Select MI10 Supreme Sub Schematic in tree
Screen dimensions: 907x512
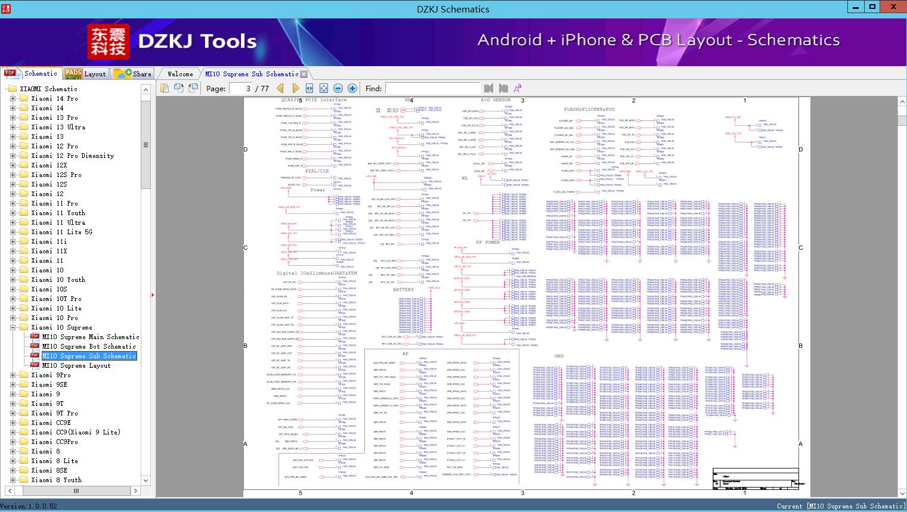point(89,356)
